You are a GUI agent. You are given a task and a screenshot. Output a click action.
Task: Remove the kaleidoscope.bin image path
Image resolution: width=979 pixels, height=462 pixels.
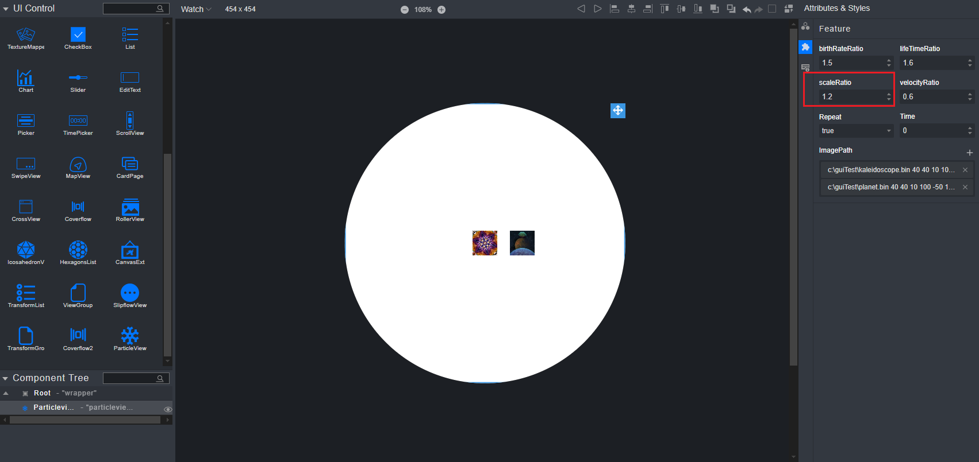click(965, 170)
